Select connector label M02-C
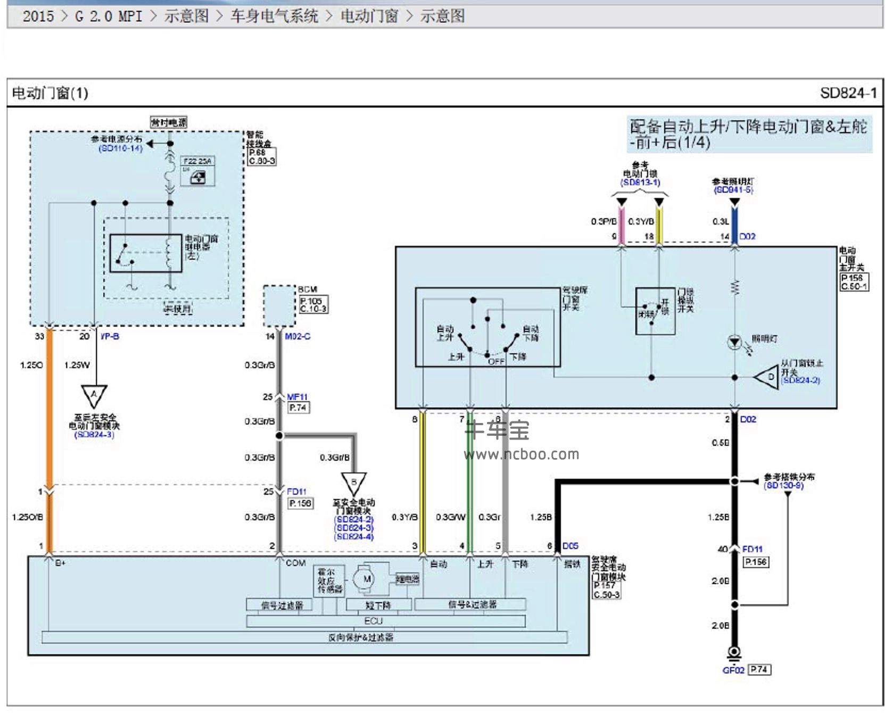Viewport: 893px width, 713px height. click(297, 336)
